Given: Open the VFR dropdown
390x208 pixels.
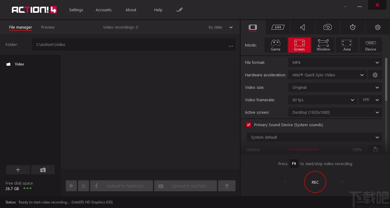Looking at the screenshot, I should (x=370, y=100).
